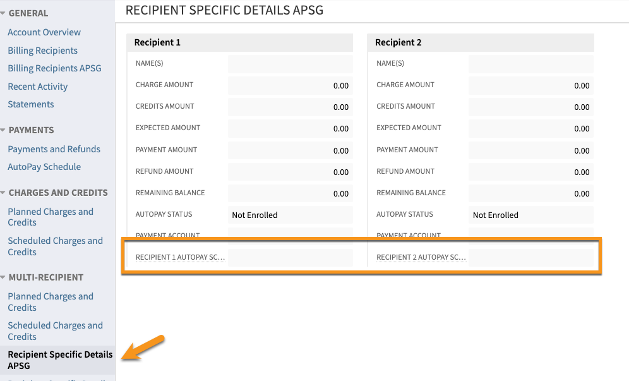Go to Payments and Refunds
This screenshot has height=381, width=629.
54,148
